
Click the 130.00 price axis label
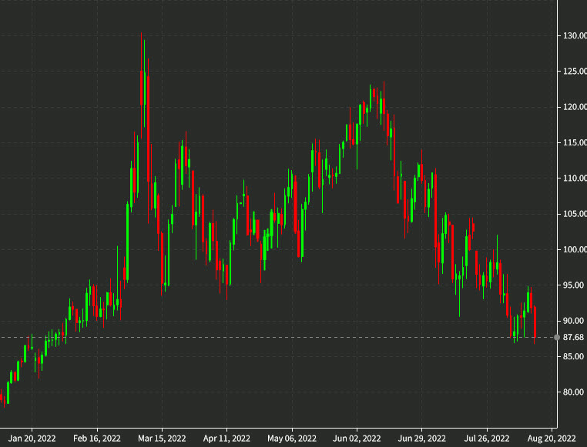point(575,36)
